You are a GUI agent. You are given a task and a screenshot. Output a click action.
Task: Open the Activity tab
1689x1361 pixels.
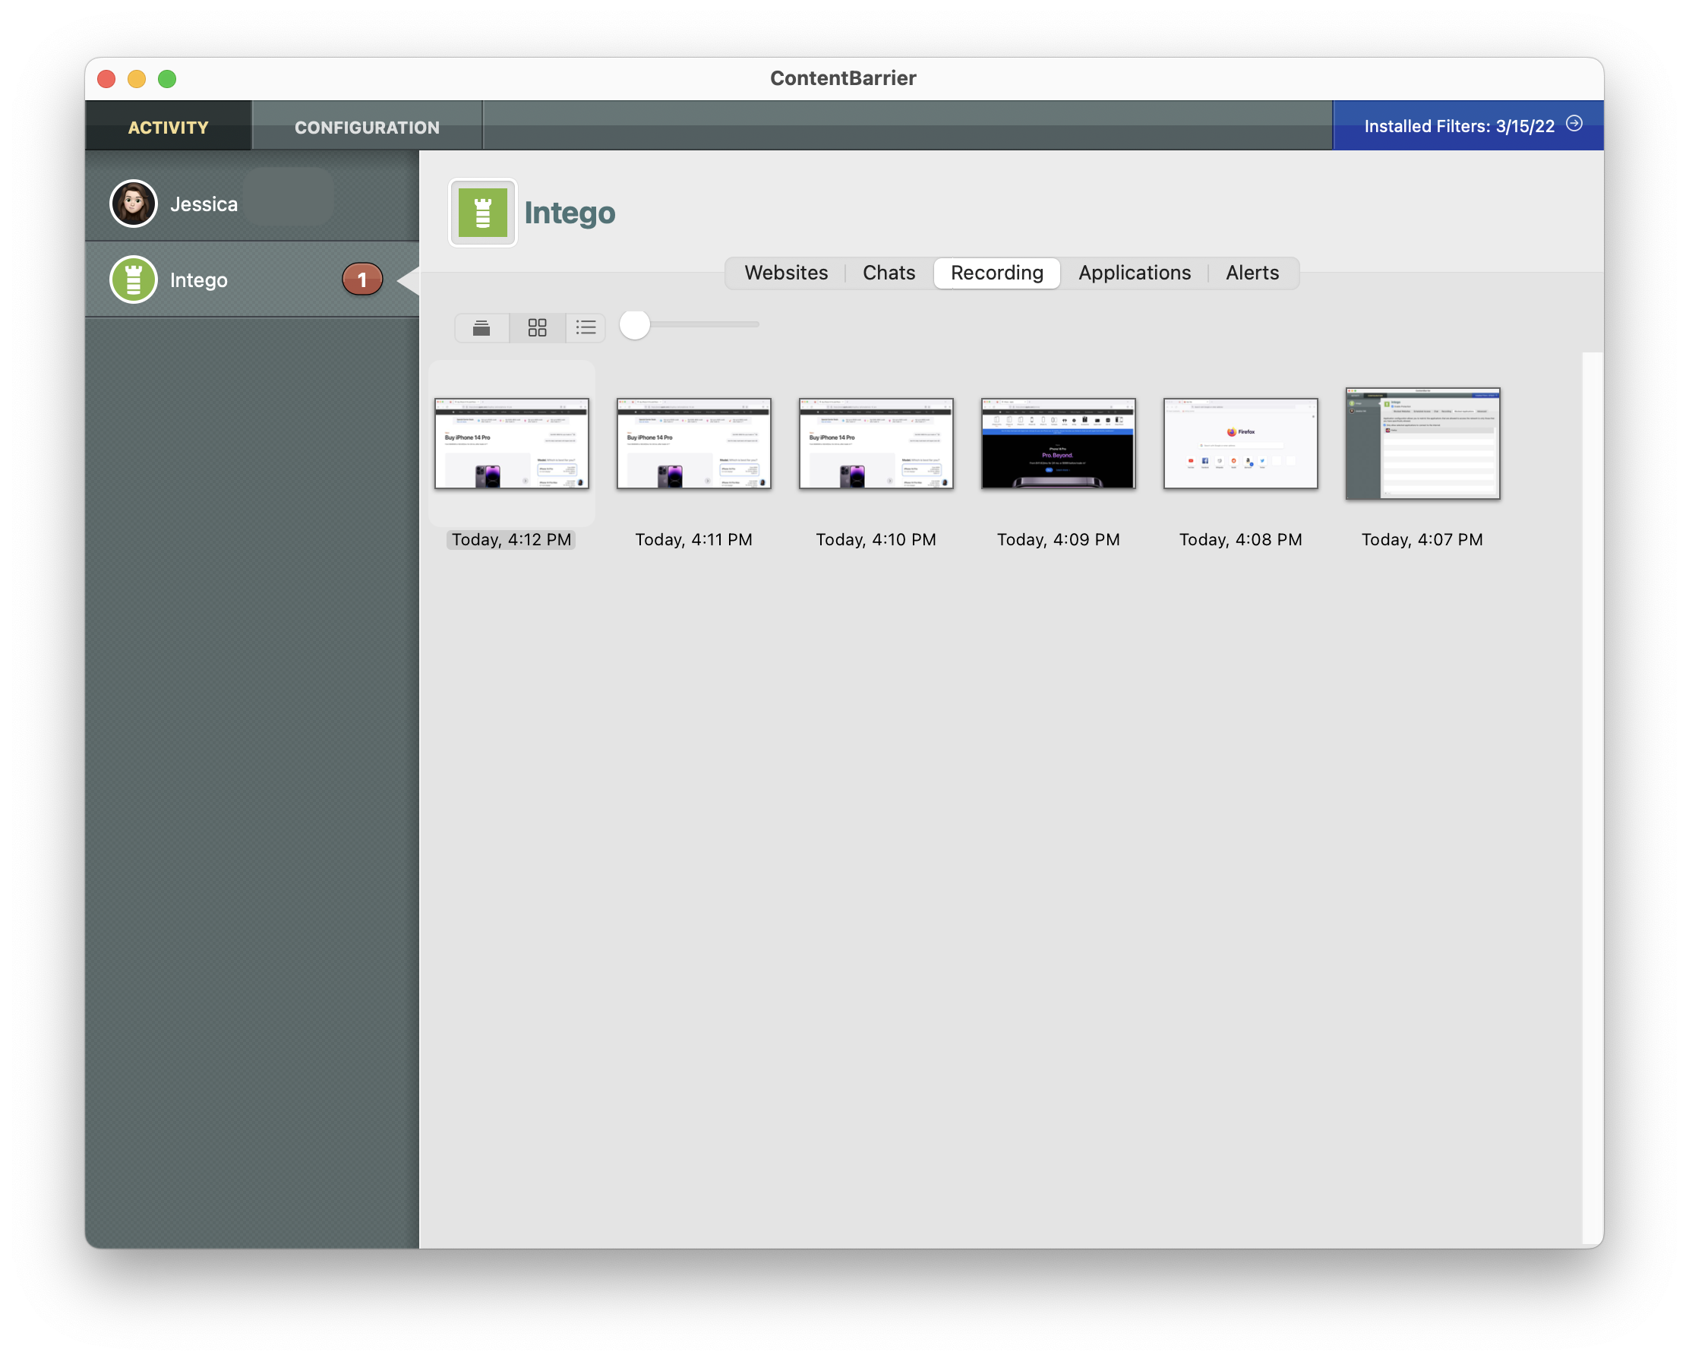[169, 127]
